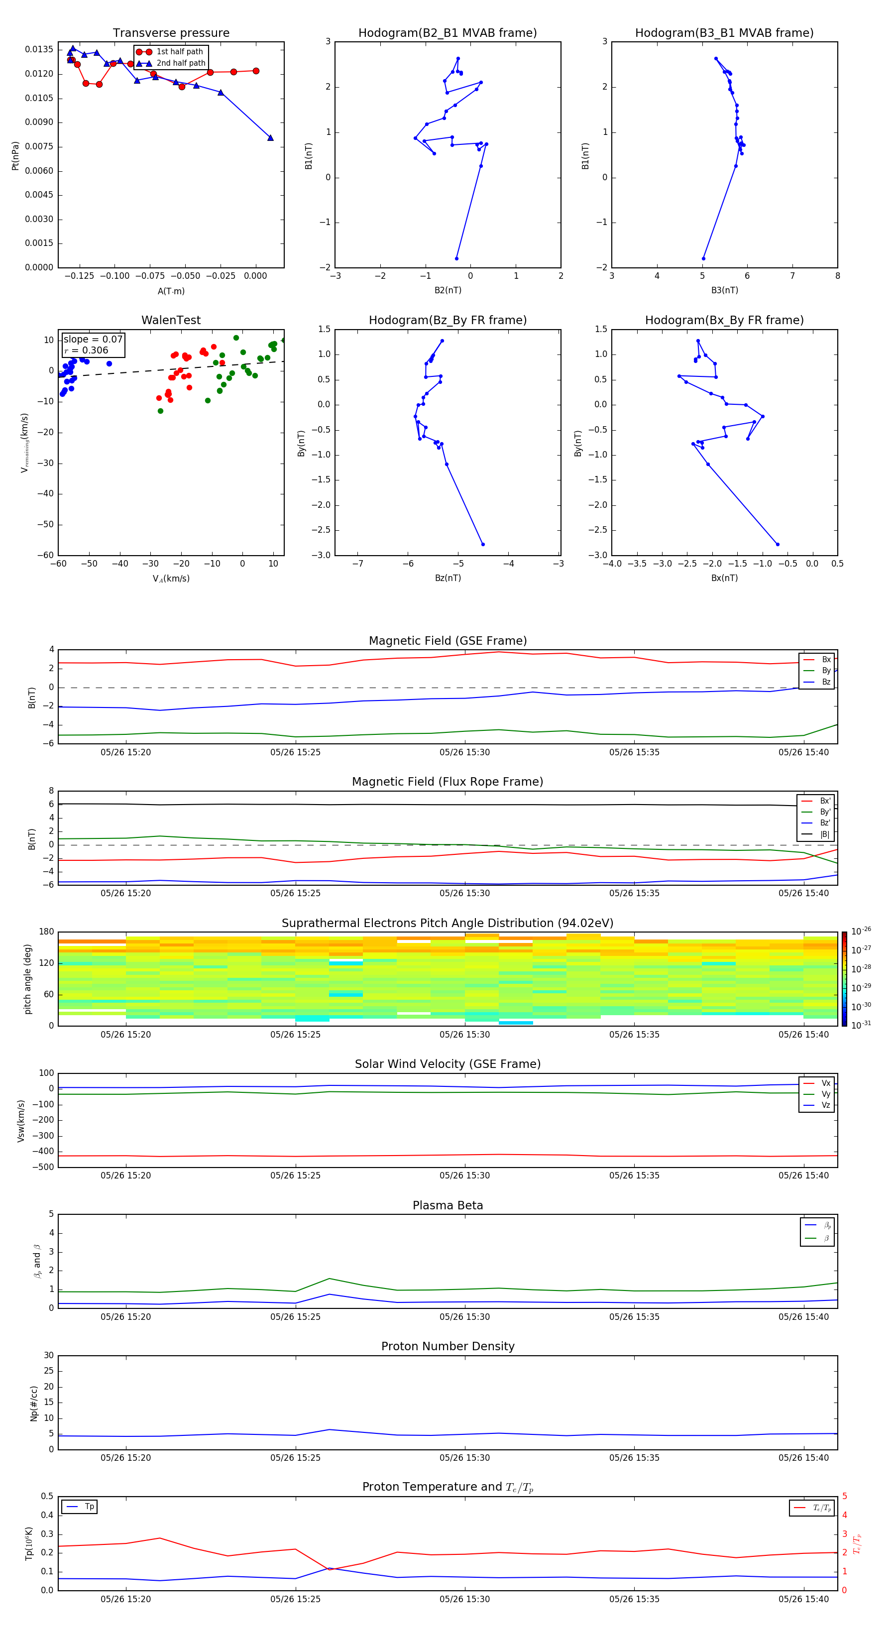Click the pitch angle distribution color bar

pyautogui.click(x=844, y=979)
